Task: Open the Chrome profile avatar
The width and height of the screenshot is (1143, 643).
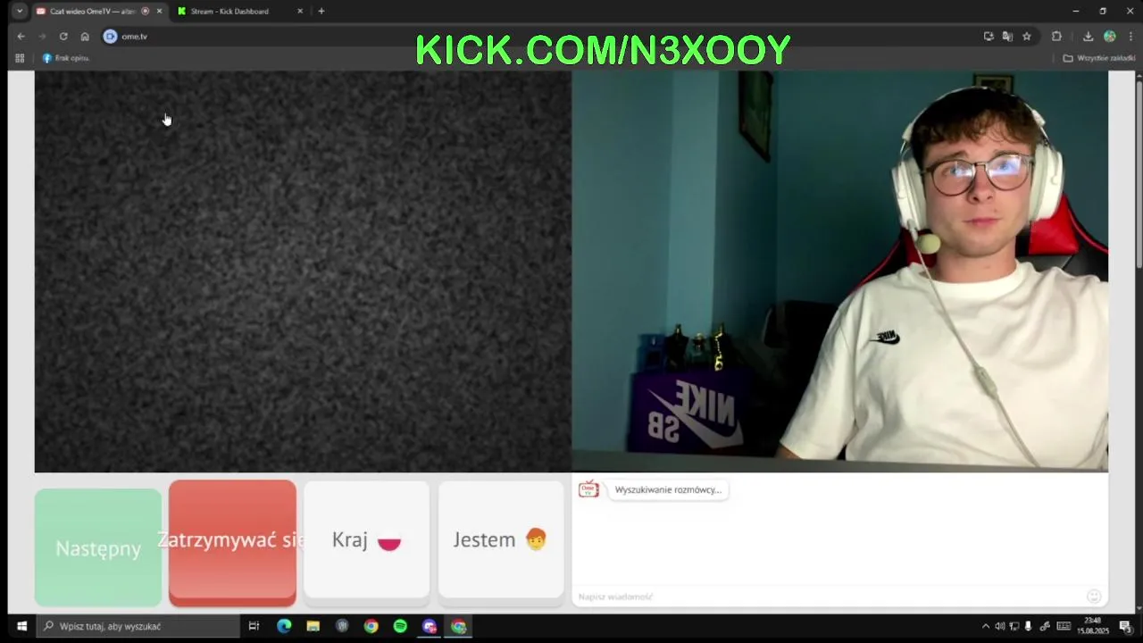Action: click(x=1110, y=37)
